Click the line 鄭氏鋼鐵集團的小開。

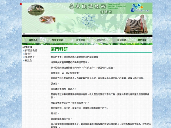[61, 119]
